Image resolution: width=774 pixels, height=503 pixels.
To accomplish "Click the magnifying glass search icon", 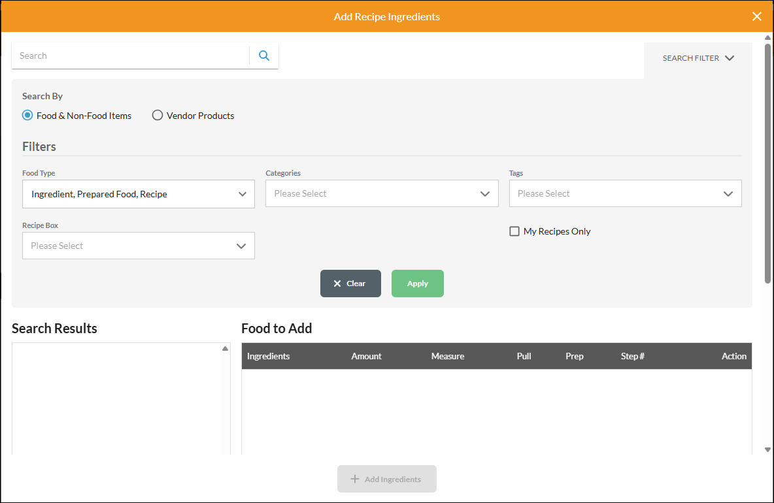I will [264, 56].
